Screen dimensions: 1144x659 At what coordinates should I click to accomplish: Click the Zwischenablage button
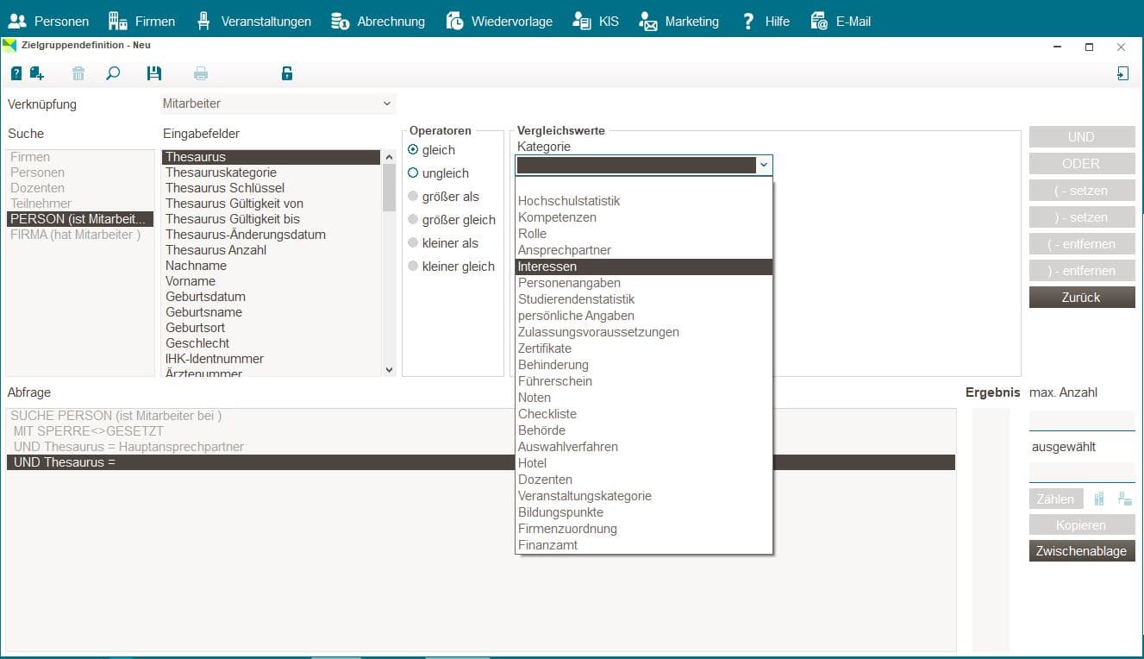[x=1082, y=551]
